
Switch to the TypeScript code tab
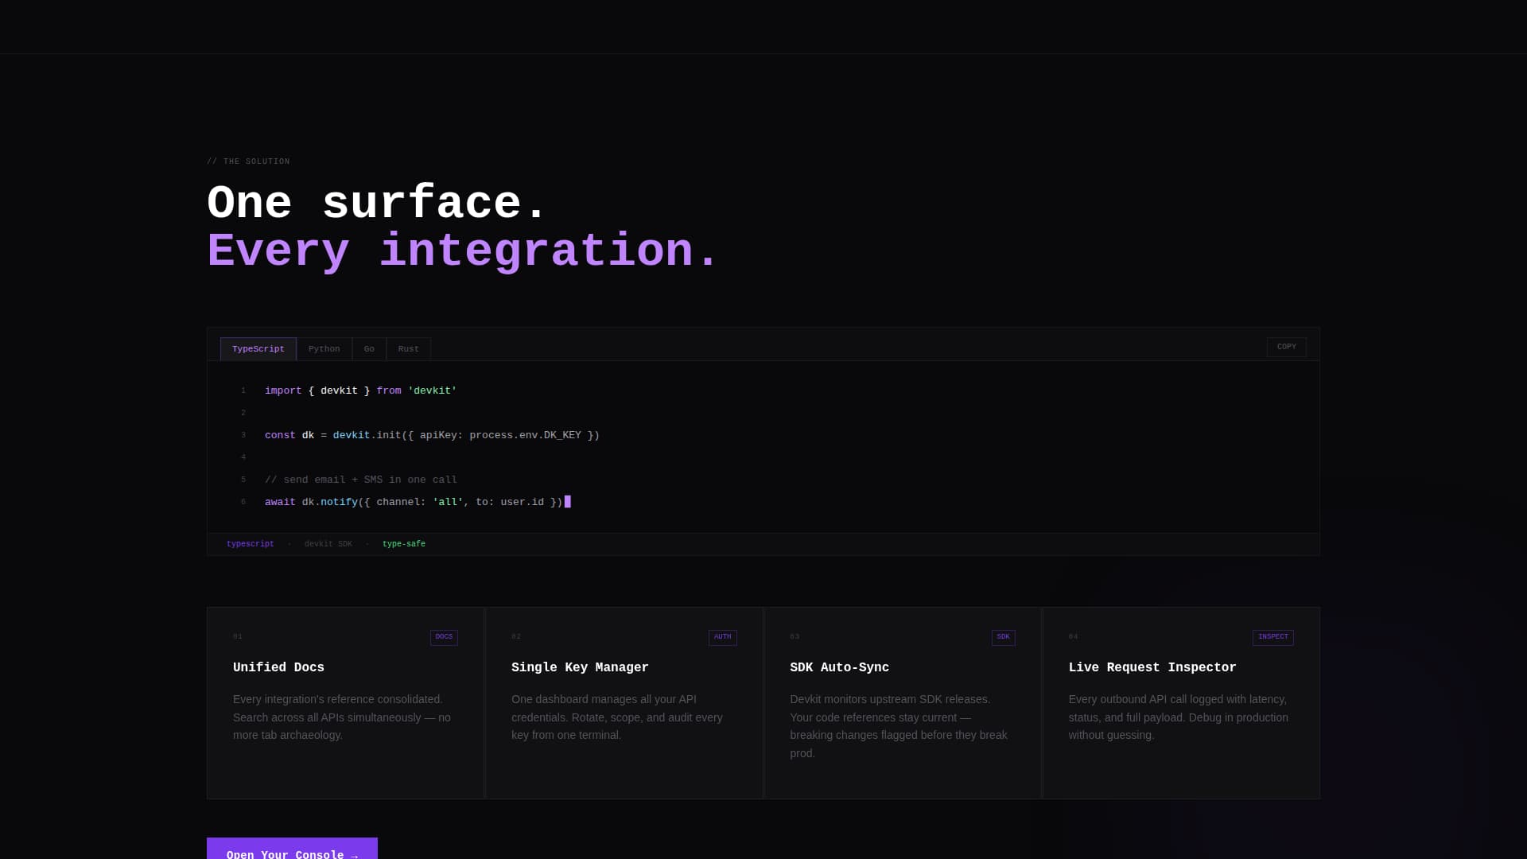(258, 349)
